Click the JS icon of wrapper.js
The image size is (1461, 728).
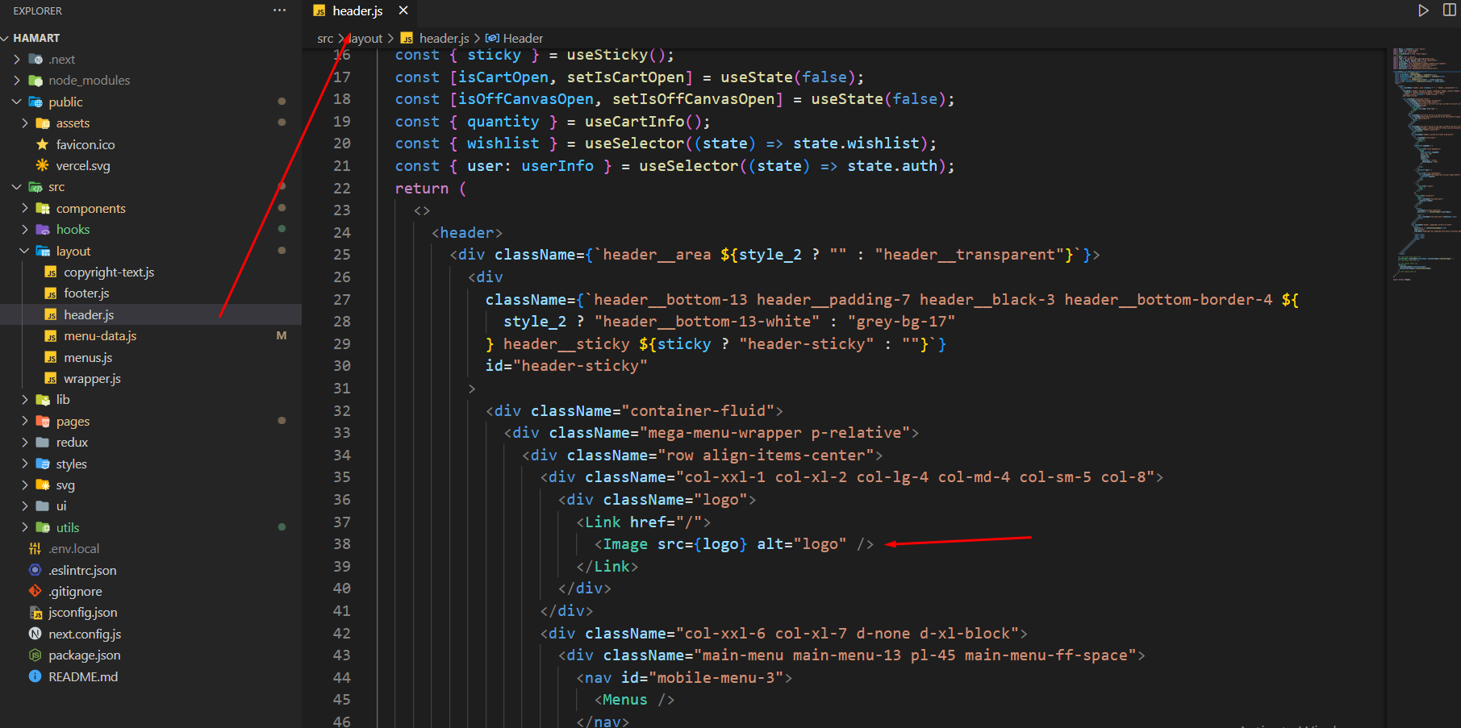pos(51,379)
